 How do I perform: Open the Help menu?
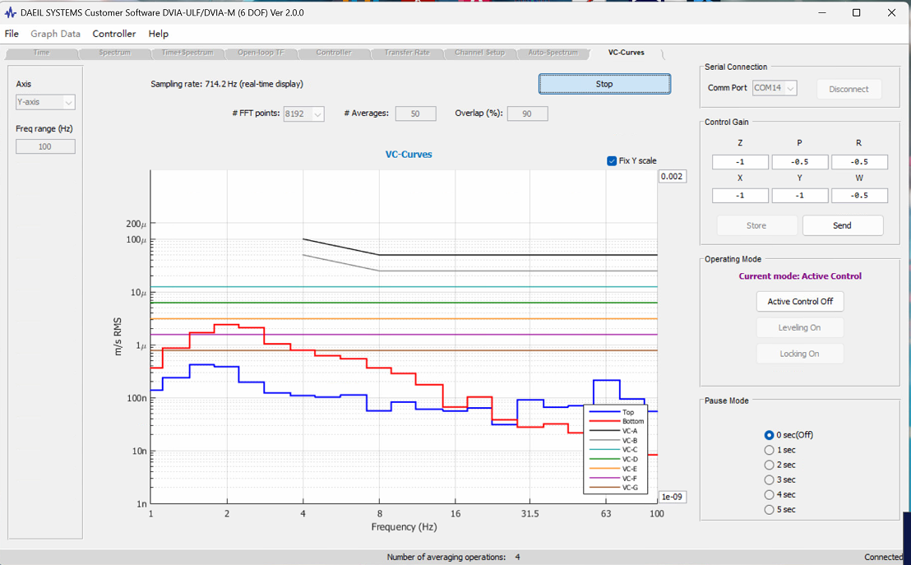[x=158, y=34]
